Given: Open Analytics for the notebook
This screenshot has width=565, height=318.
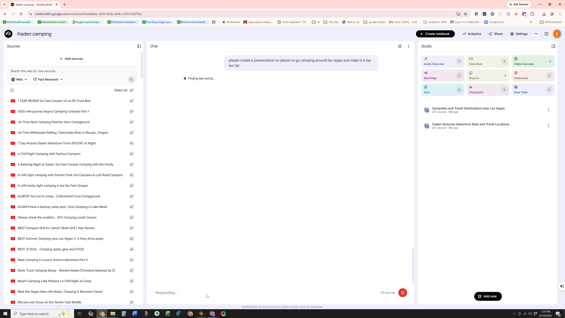Looking at the screenshot, I should (x=472, y=34).
